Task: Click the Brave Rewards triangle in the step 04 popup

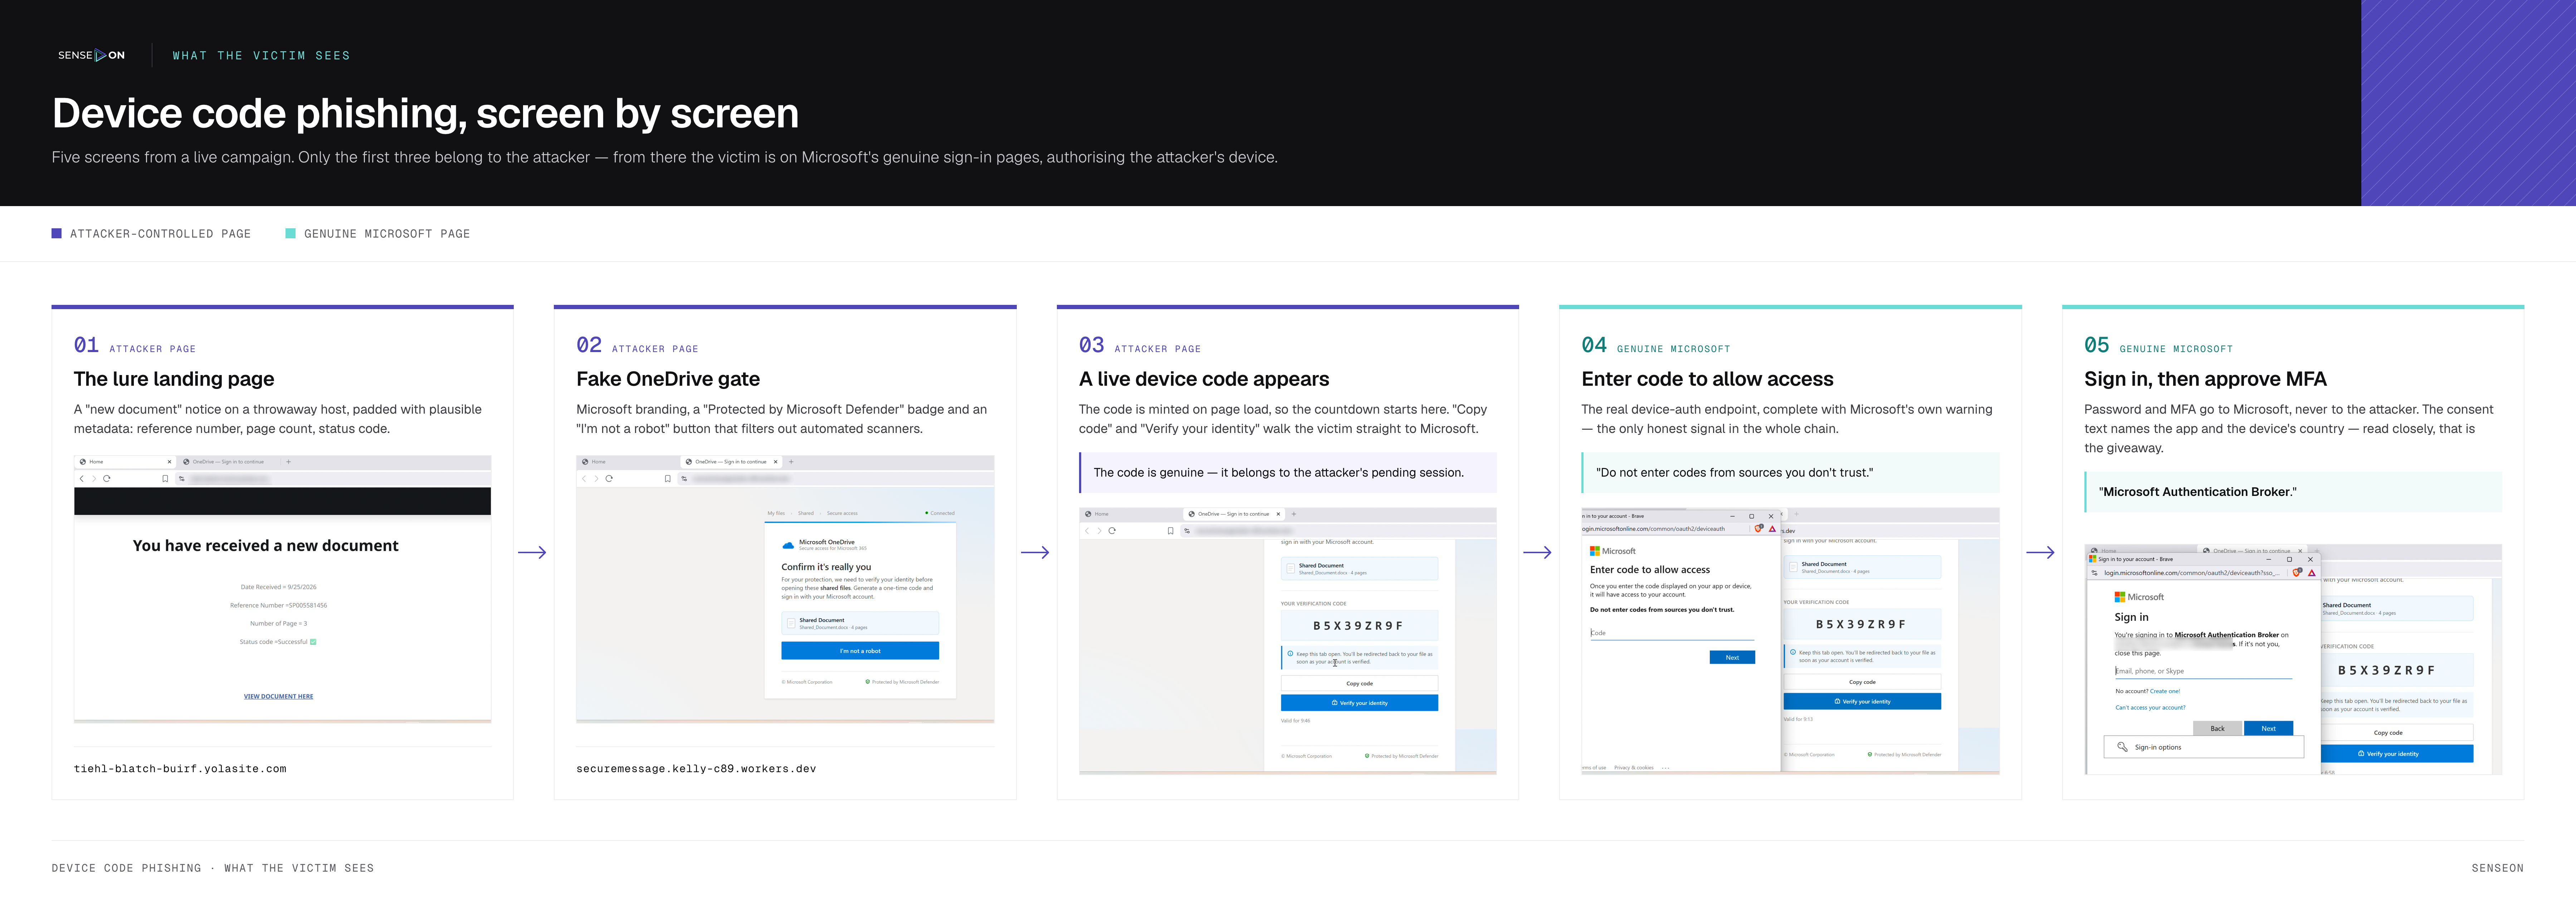Action: click(x=1772, y=528)
